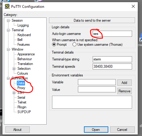Screen dimensions: 142x136
Task: Collapse the Connection tree node
Action: coord(8,78)
